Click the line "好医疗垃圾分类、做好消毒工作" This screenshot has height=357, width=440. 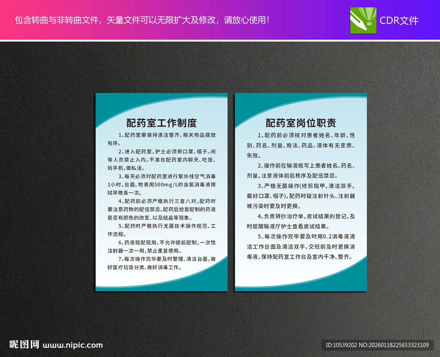pos(144,268)
